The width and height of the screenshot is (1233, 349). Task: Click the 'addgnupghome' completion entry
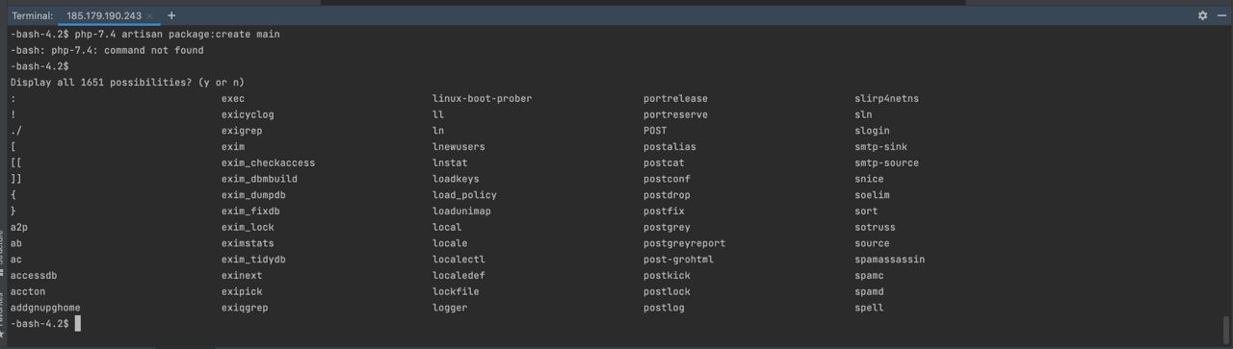click(45, 308)
